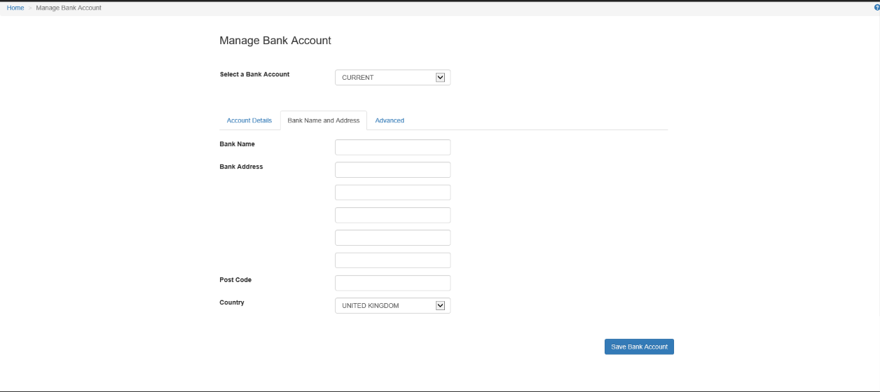This screenshot has height=392, width=880.
Task: Click the Country field label
Action: point(232,302)
